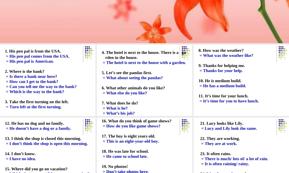The image size is (289, 173).
Task: Open the slide with 'What does he do?'
Action: point(144,80)
